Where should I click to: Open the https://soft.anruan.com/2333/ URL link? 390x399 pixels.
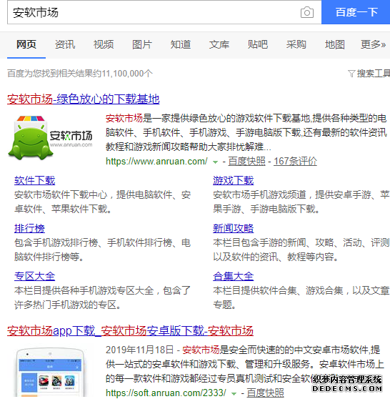pos(166,393)
